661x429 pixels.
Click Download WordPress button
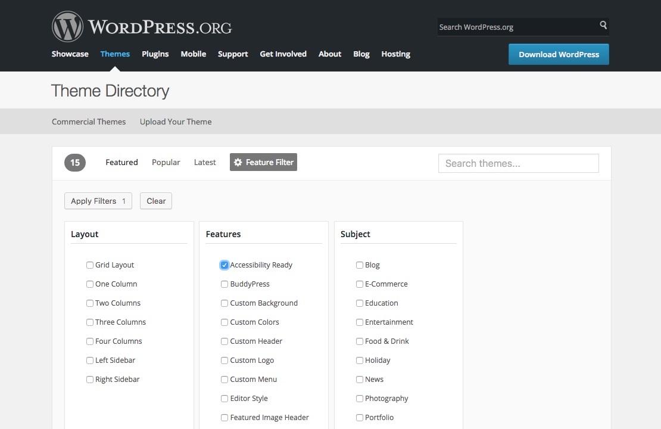tap(559, 54)
